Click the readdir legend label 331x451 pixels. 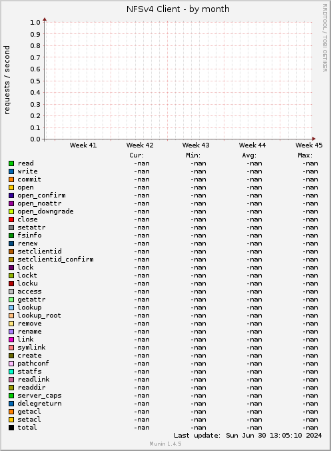pos(31,388)
